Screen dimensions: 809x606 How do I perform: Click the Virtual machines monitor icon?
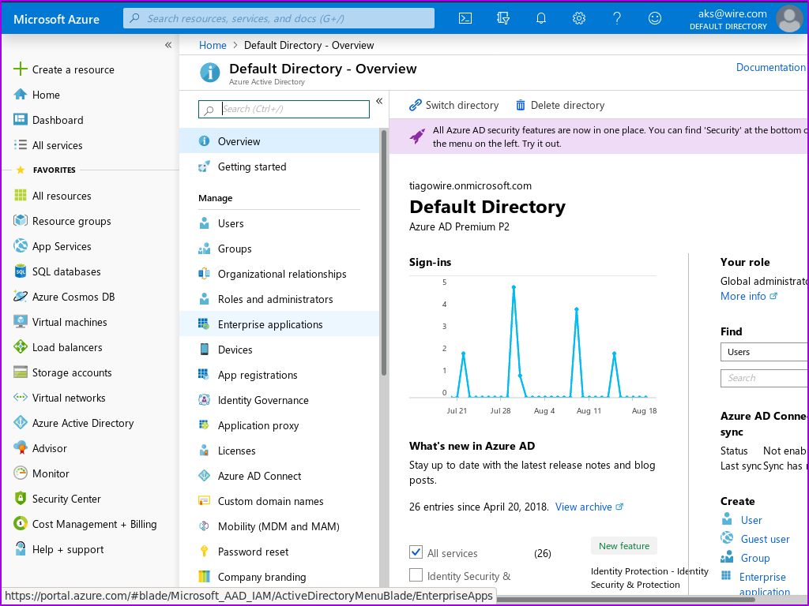pyautogui.click(x=20, y=322)
